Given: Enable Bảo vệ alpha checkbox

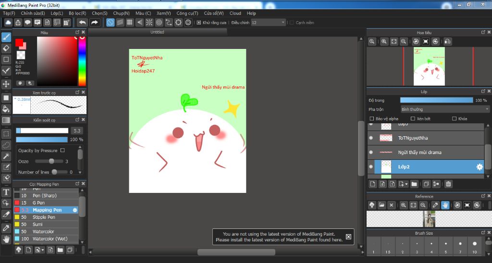Looking at the screenshot, I should pyautogui.click(x=372, y=119).
